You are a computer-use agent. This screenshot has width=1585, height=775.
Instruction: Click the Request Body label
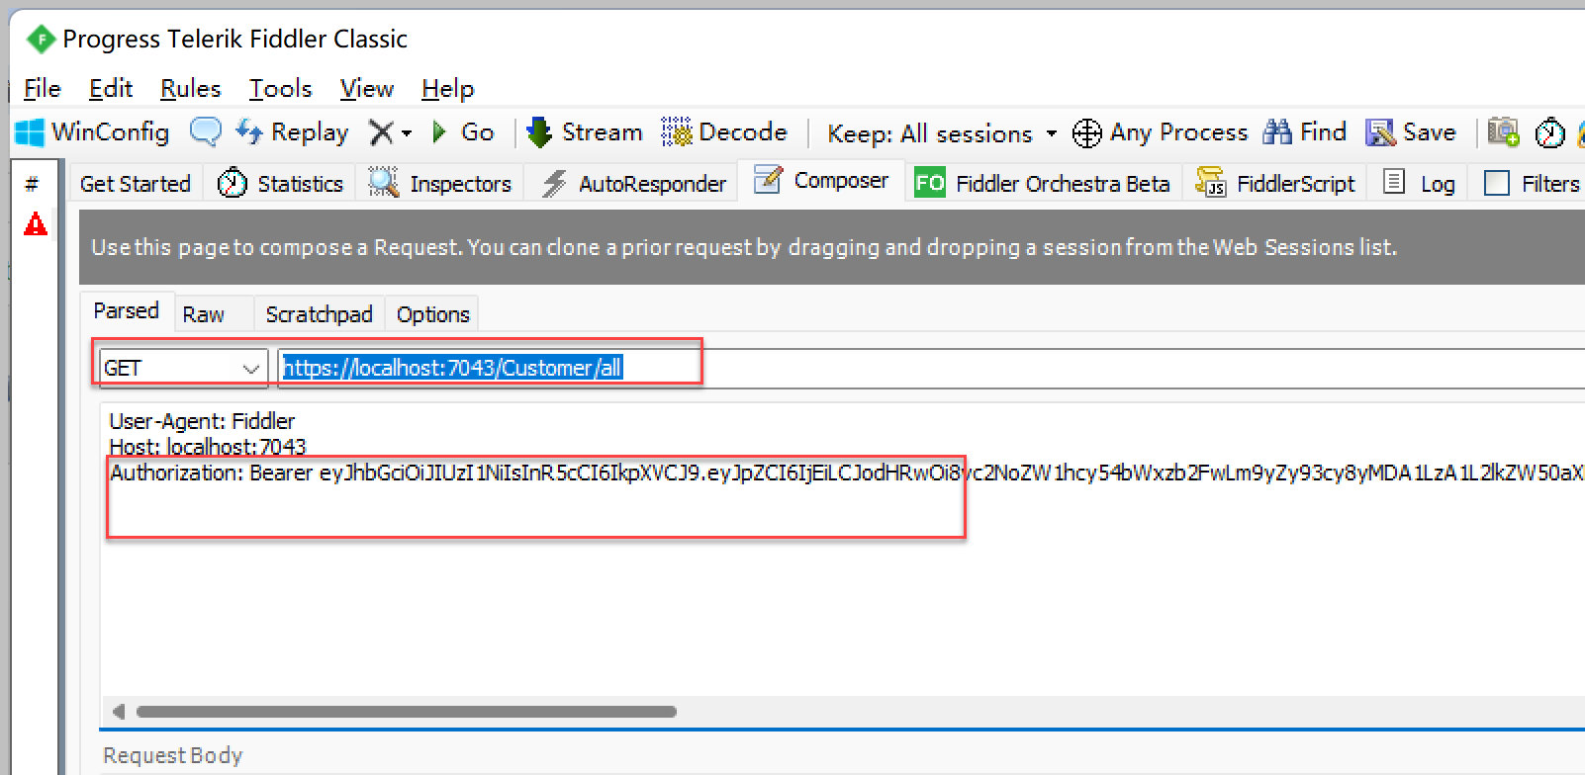click(x=173, y=755)
